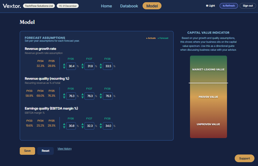Increase FY26 EBITDA margin with up arrow
Image resolution: width=258 pixels, height=166 pixels.
64,124
